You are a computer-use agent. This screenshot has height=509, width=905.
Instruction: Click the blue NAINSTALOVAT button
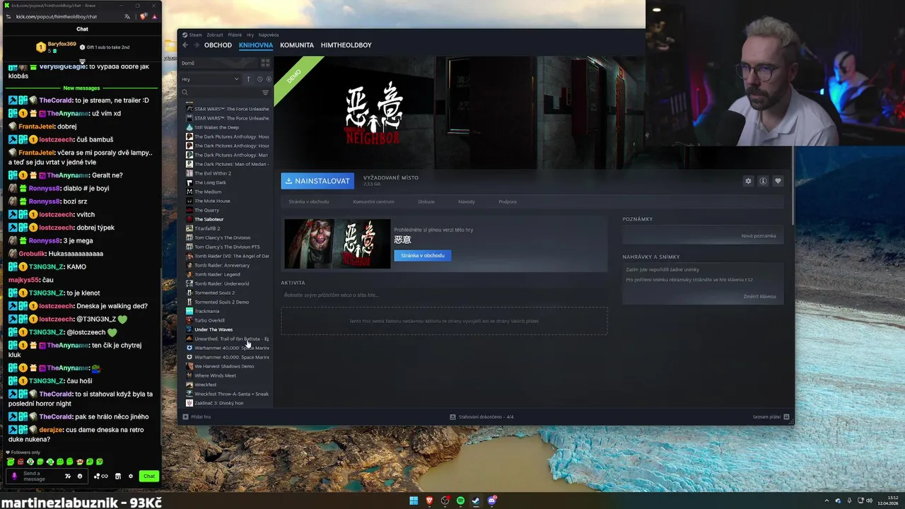pos(317,181)
